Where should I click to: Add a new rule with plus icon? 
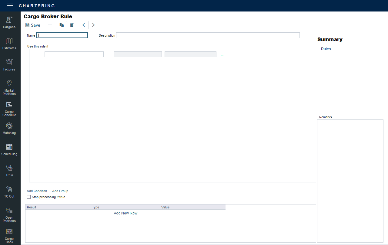[x=50, y=25]
